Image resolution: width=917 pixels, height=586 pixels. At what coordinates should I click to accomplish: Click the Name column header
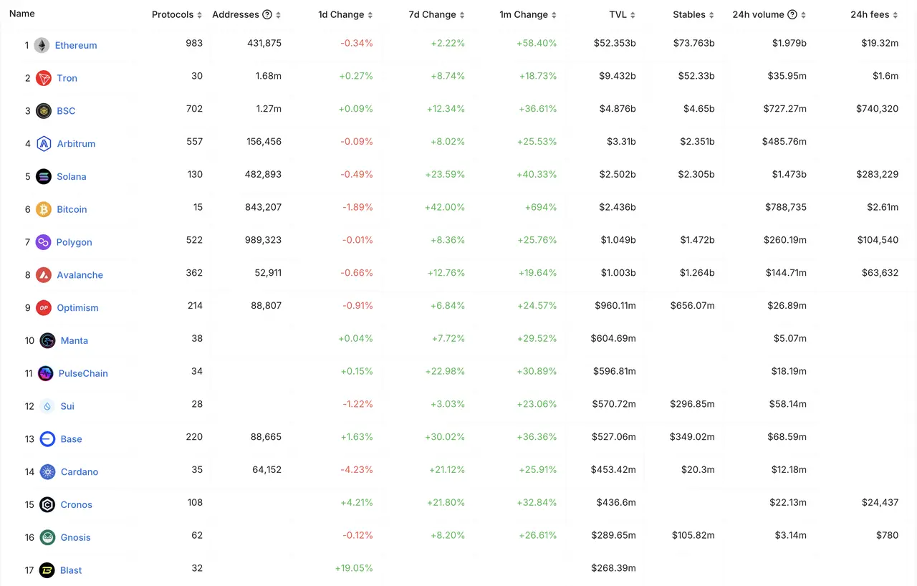(x=21, y=14)
